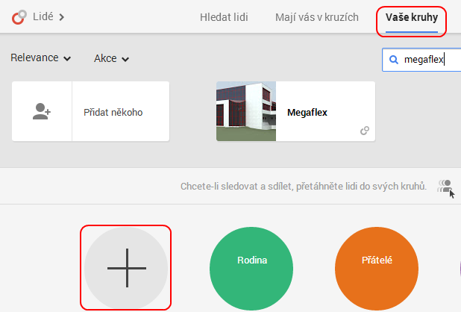Create a new circle with plus icon

coord(126,266)
